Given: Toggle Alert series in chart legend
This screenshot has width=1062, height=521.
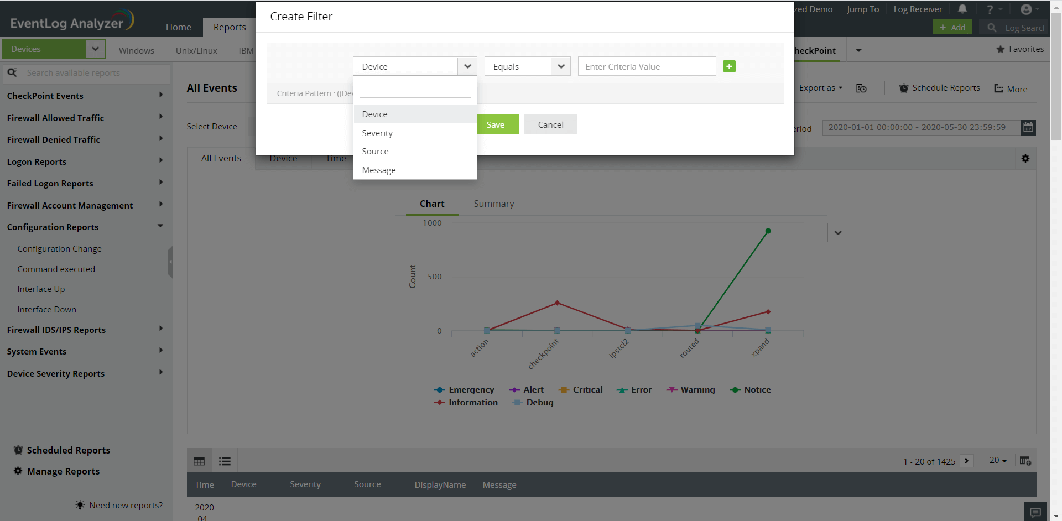Looking at the screenshot, I should [x=526, y=390].
